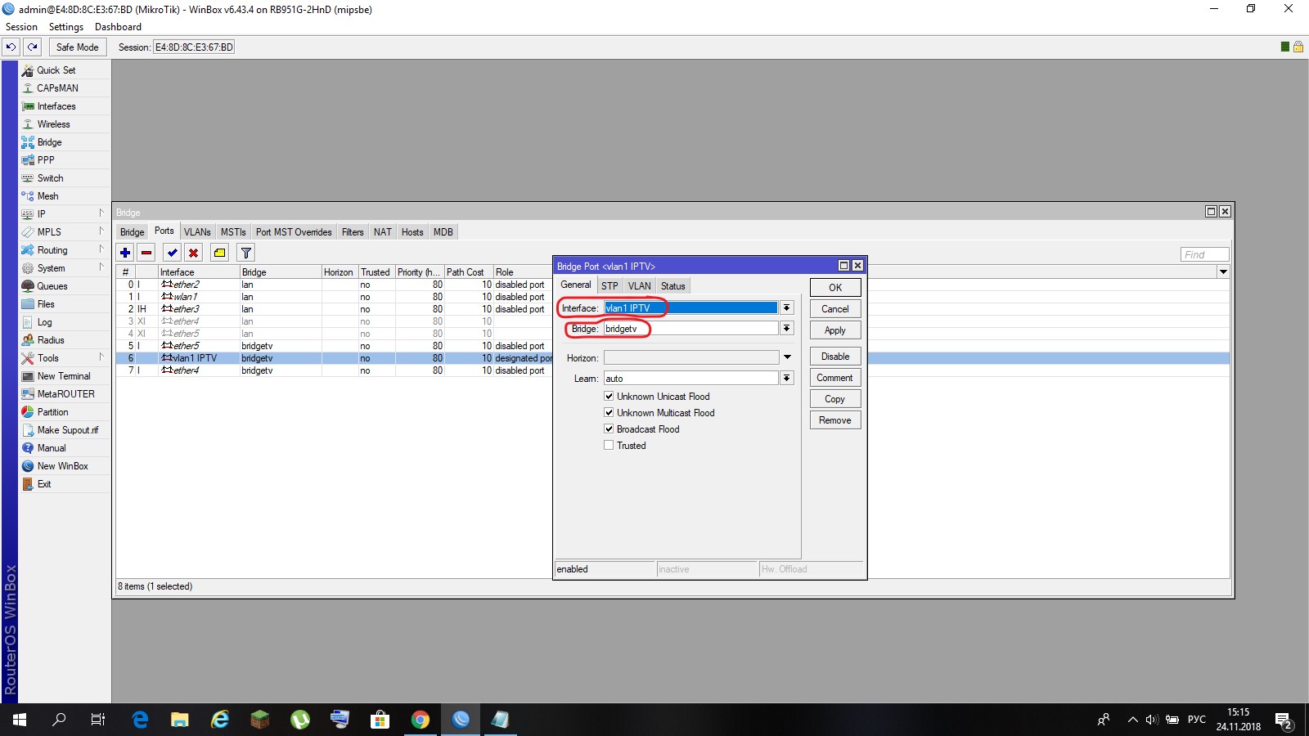Open the Settings menu
The width and height of the screenshot is (1309, 736).
pyautogui.click(x=66, y=27)
